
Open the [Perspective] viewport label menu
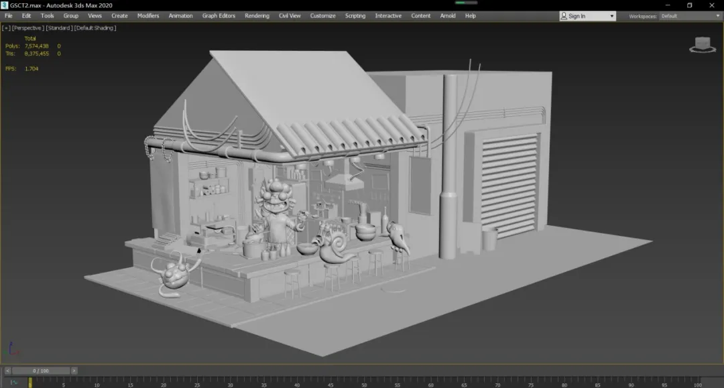27,28
